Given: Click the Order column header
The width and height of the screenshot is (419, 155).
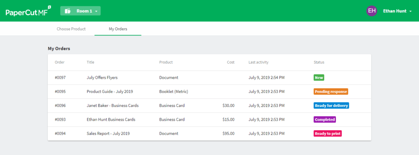Looking at the screenshot, I should click(60, 62).
